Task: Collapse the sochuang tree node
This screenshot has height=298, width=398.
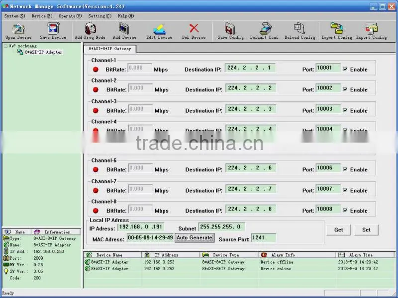Action: [x=5, y=46]
